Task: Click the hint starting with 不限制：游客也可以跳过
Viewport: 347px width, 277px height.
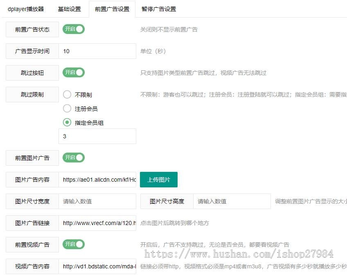Action: tap(243, 95)
